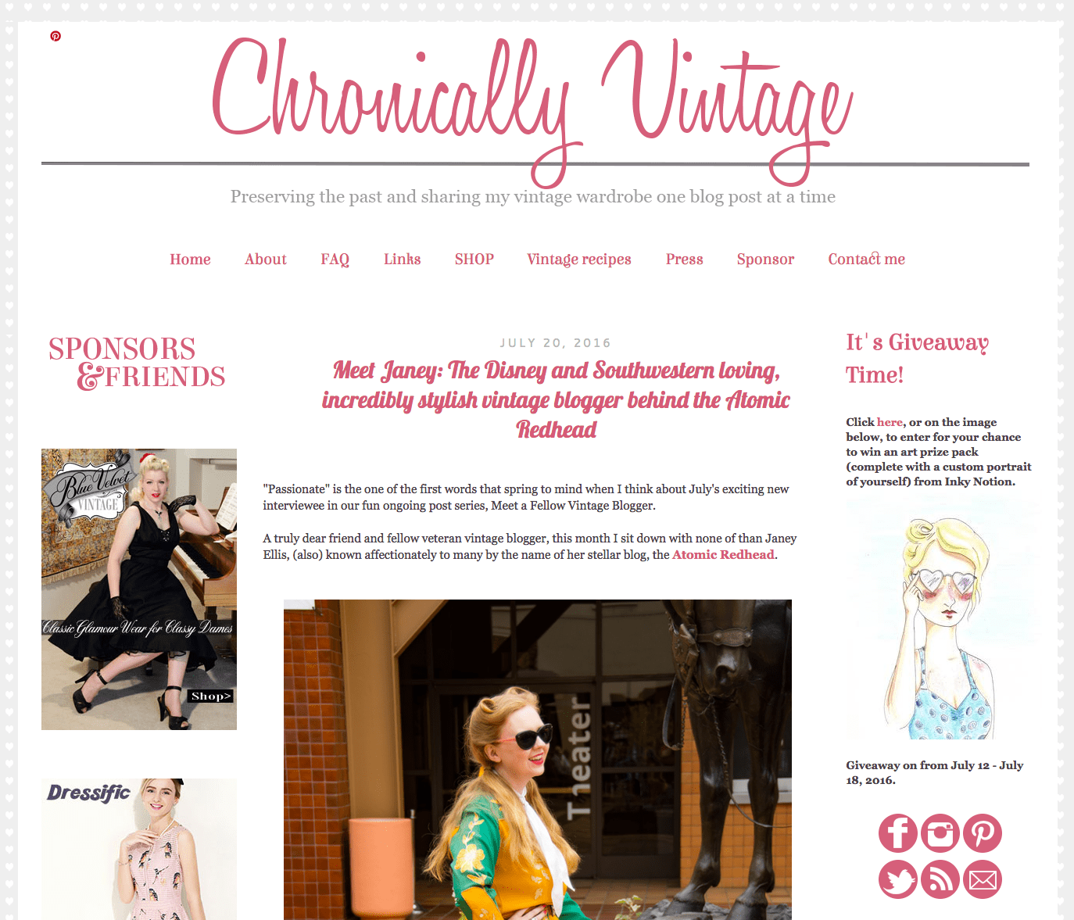Screen dimensions: 1074x920
Task: Go to the Home menu item
Action: [x=190, y=260]
